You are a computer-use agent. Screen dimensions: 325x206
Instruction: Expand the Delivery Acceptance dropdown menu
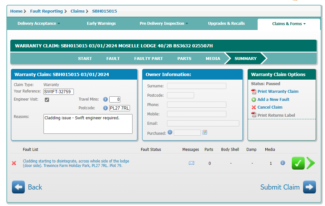(39, 24)
